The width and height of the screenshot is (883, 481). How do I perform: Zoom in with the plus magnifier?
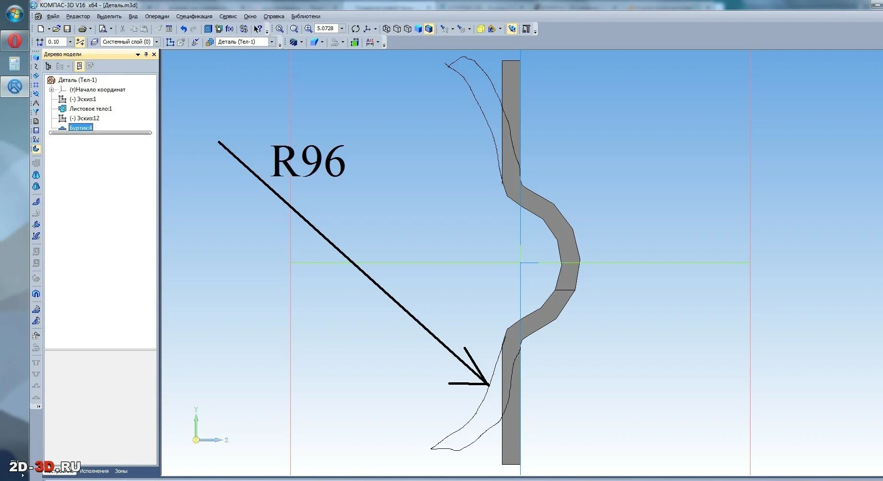309,29
